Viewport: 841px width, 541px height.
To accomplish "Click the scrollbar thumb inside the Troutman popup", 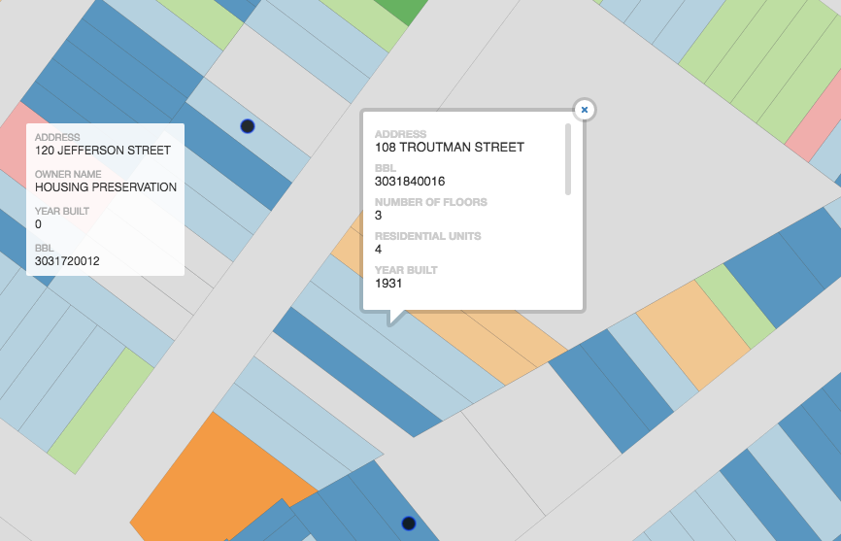I will pyautogui.click(x=568, y=158).
